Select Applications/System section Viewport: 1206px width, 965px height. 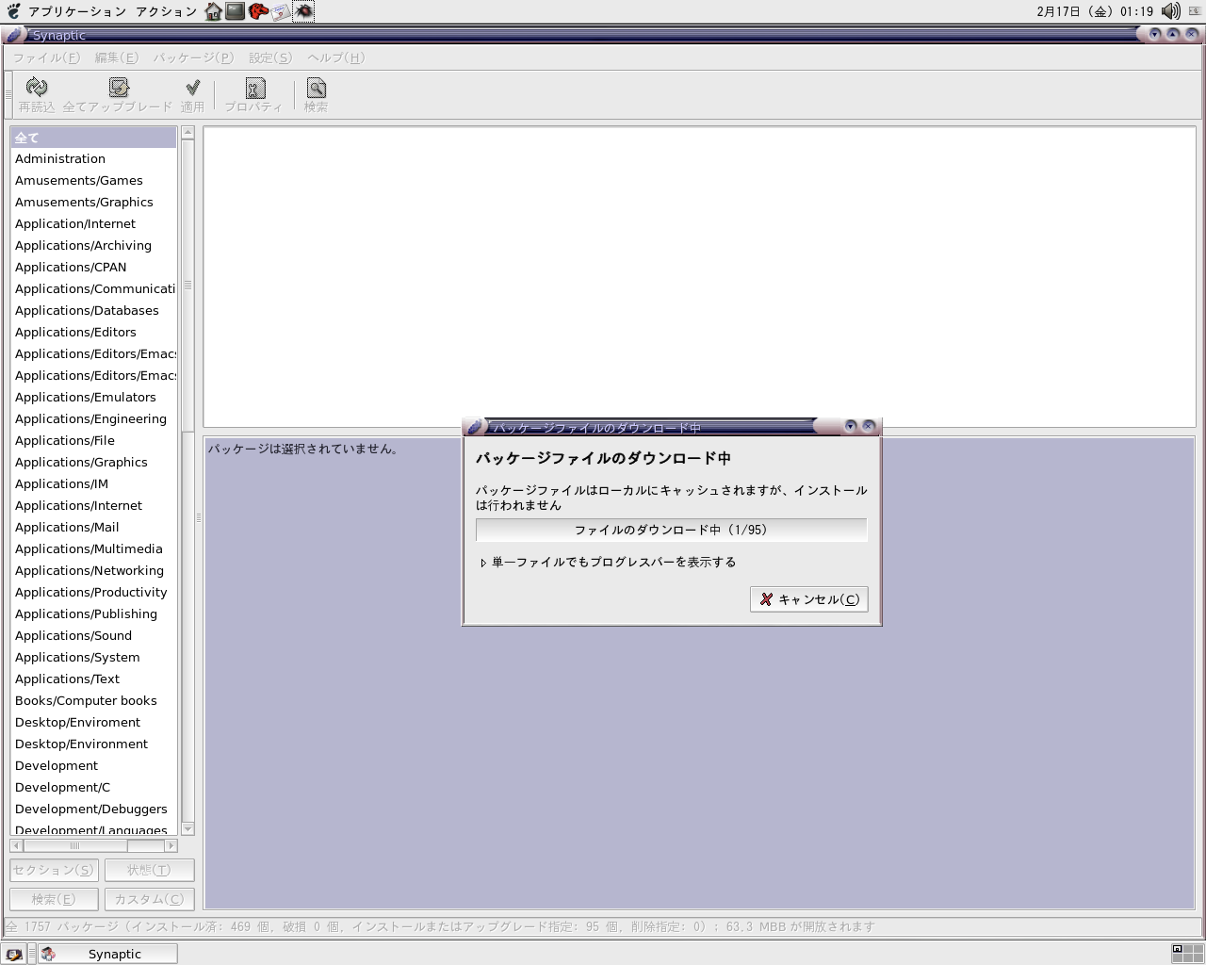pyautogui.click(x=93, y=658)
